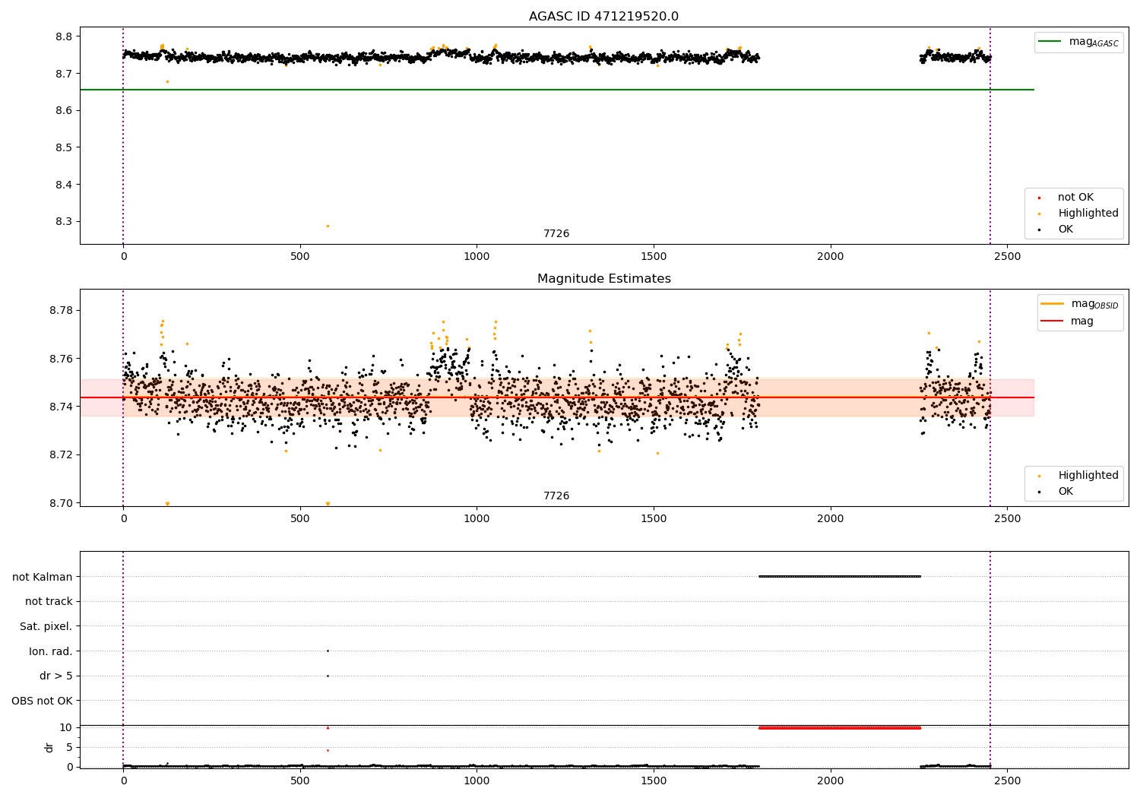Screen dimensions: 1140x798
Task: Click y-tick label 8.70 on magnitude plot
Action: (61, 503)
